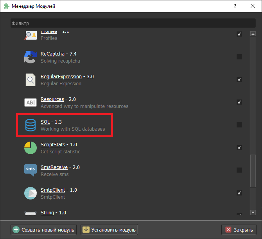Click the ReCaptcha module icon
The width and height of the screenshot is (262, 239).
[30, 57]
